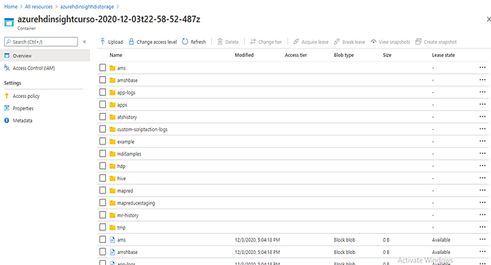
Task: Click the Access policy key icon
Action: pos(6,96)
